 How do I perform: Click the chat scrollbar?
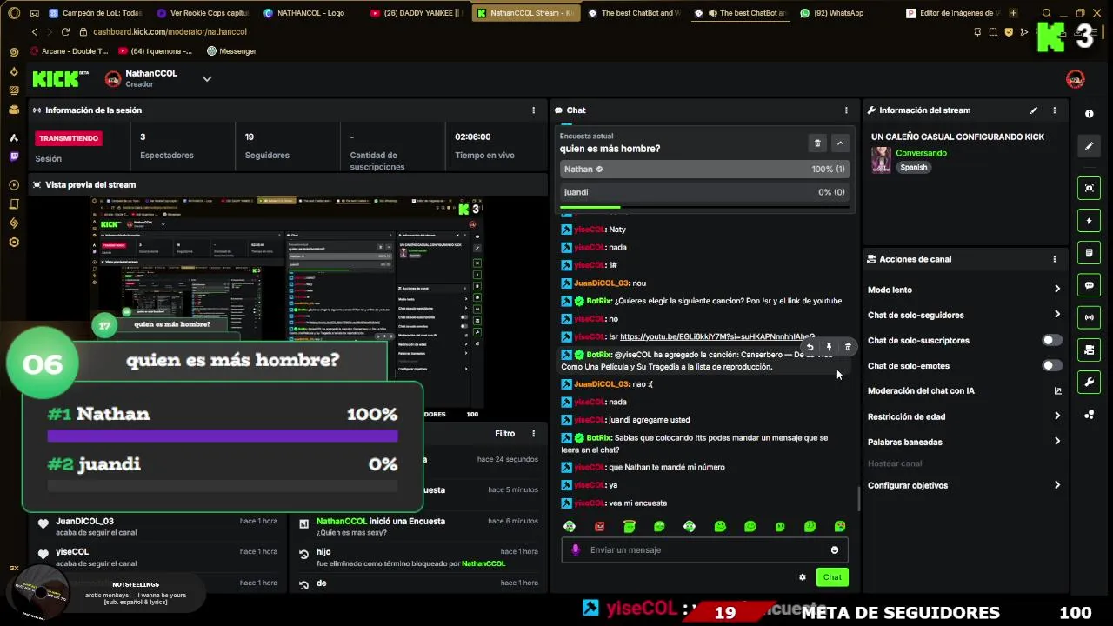(x=859, y=500)
